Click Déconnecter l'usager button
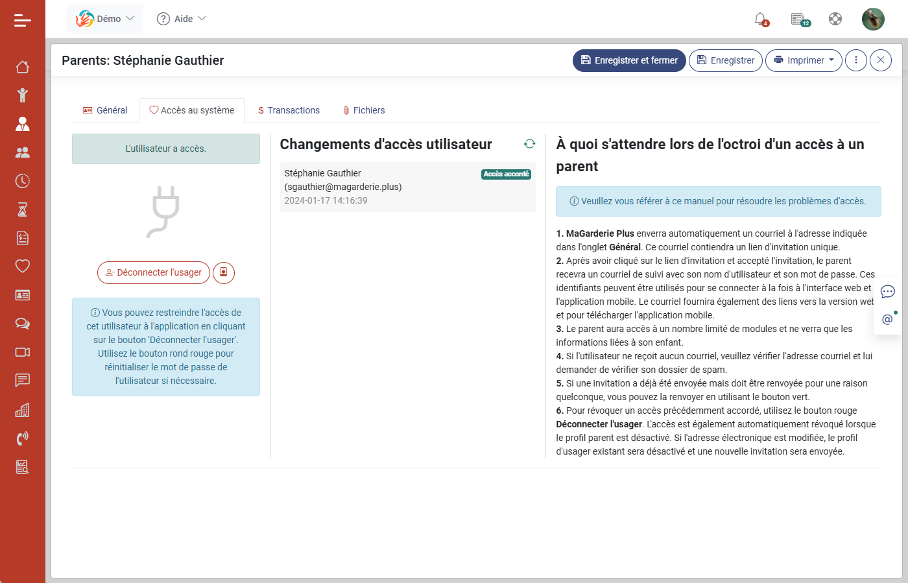Image resolution: width=908 pixels, height=583 pixels. click(154, 272)
